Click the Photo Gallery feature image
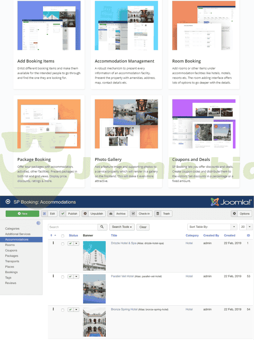Image resolution: width=254 pixels, height=340 pixels. click(x=126, y=124)
